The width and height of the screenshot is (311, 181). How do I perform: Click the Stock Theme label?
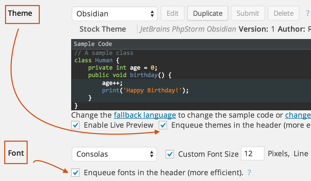(x=103, y=29)
